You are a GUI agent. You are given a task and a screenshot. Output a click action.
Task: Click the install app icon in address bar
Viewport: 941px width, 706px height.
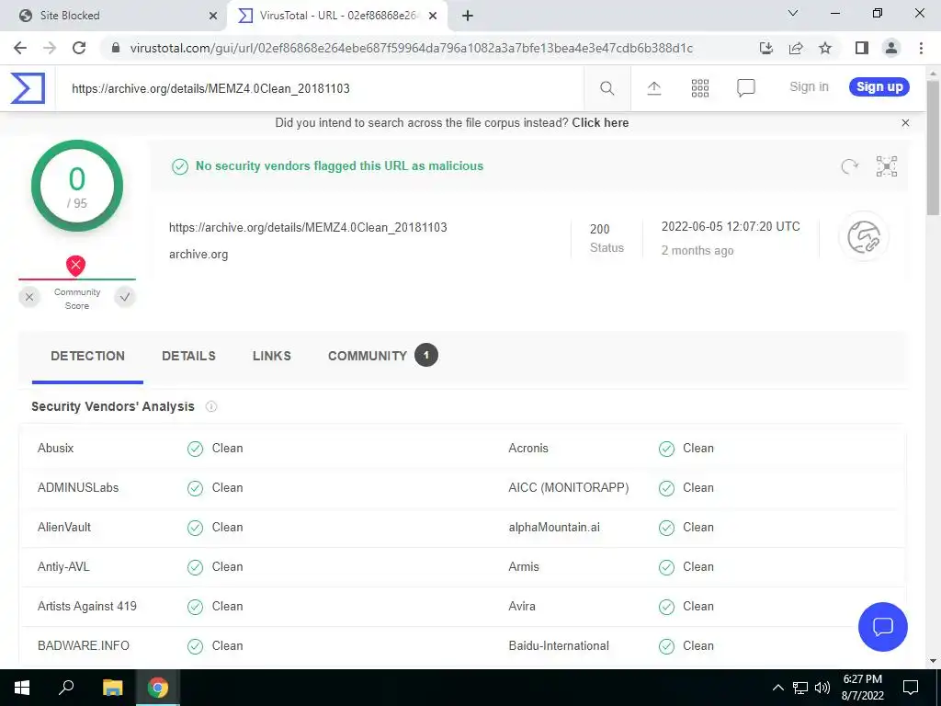[765, 48]
